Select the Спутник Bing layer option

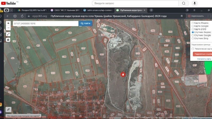[193, 38]
